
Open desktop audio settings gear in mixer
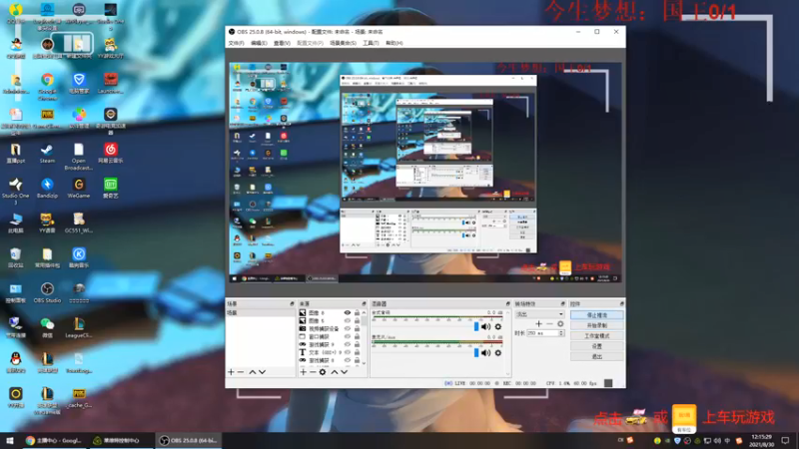(x=498, y=327)
